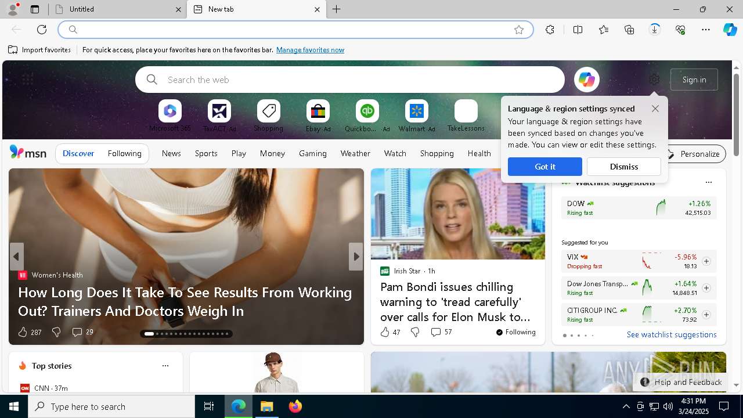Open the Extensions puzzle icon

tap(550, 30)
